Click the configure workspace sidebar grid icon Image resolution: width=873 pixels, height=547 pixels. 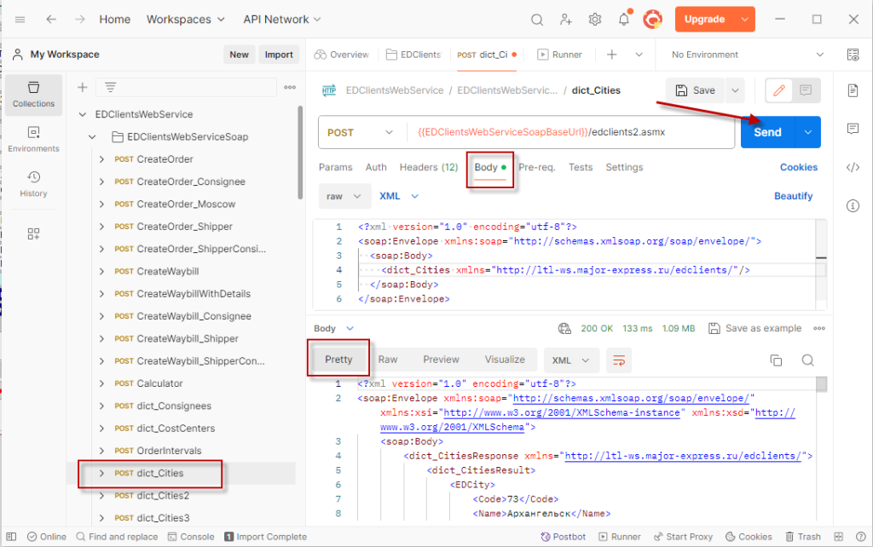click(x=33, y=233)
